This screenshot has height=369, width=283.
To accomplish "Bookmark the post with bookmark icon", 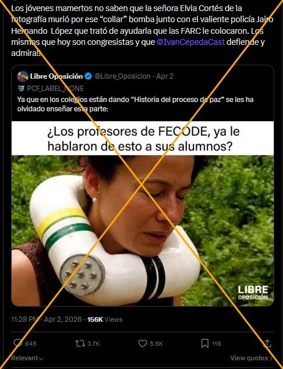I will click(x=205, y=343).
